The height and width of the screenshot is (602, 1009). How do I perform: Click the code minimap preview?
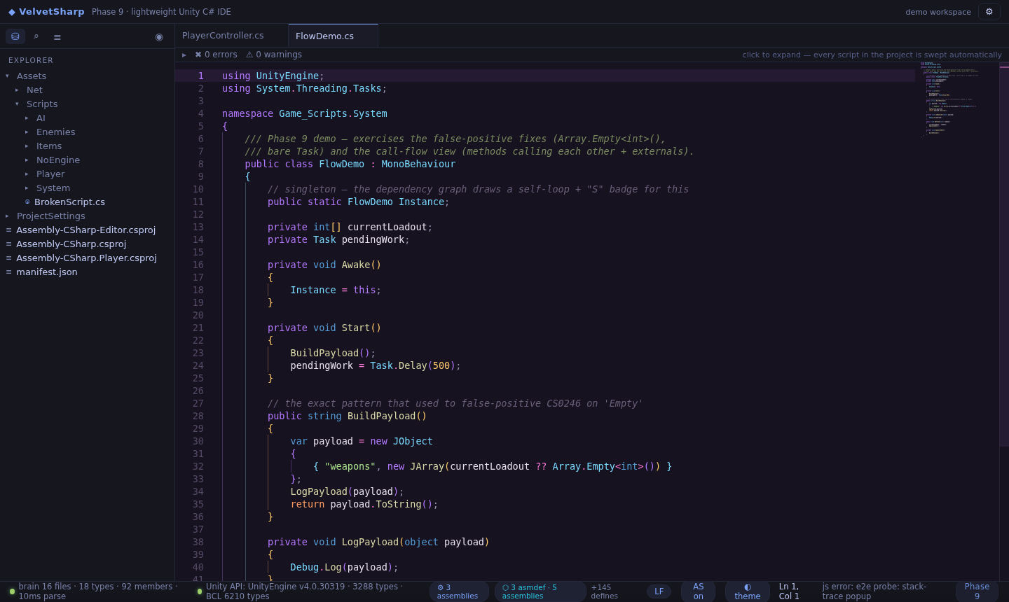(x=957, y=99)
